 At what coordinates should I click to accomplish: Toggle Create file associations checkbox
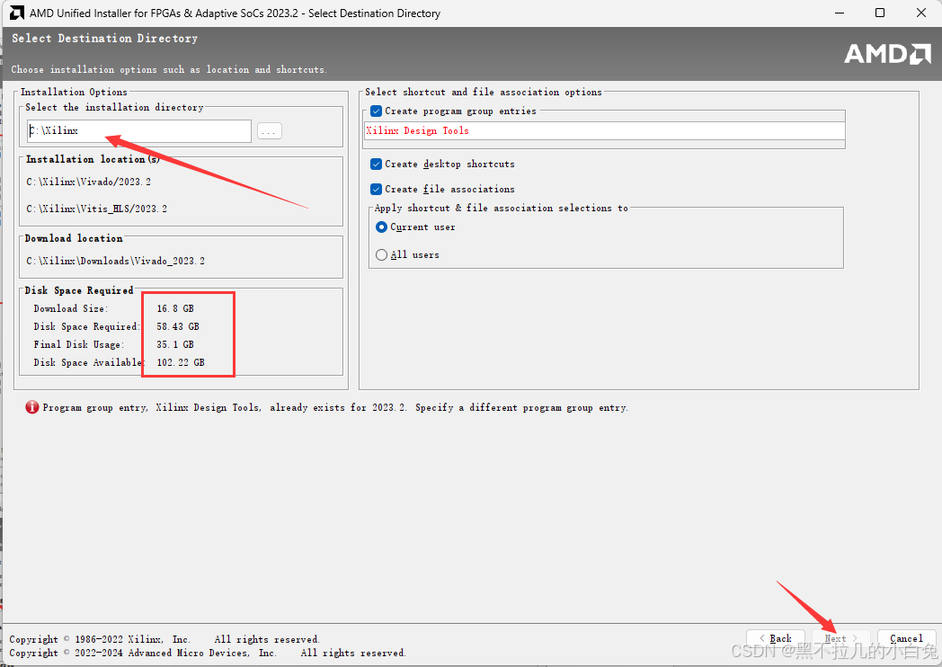(x=376, y=190)
